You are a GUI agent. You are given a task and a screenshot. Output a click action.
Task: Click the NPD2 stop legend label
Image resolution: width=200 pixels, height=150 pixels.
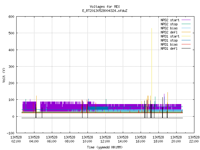point(169,24)
